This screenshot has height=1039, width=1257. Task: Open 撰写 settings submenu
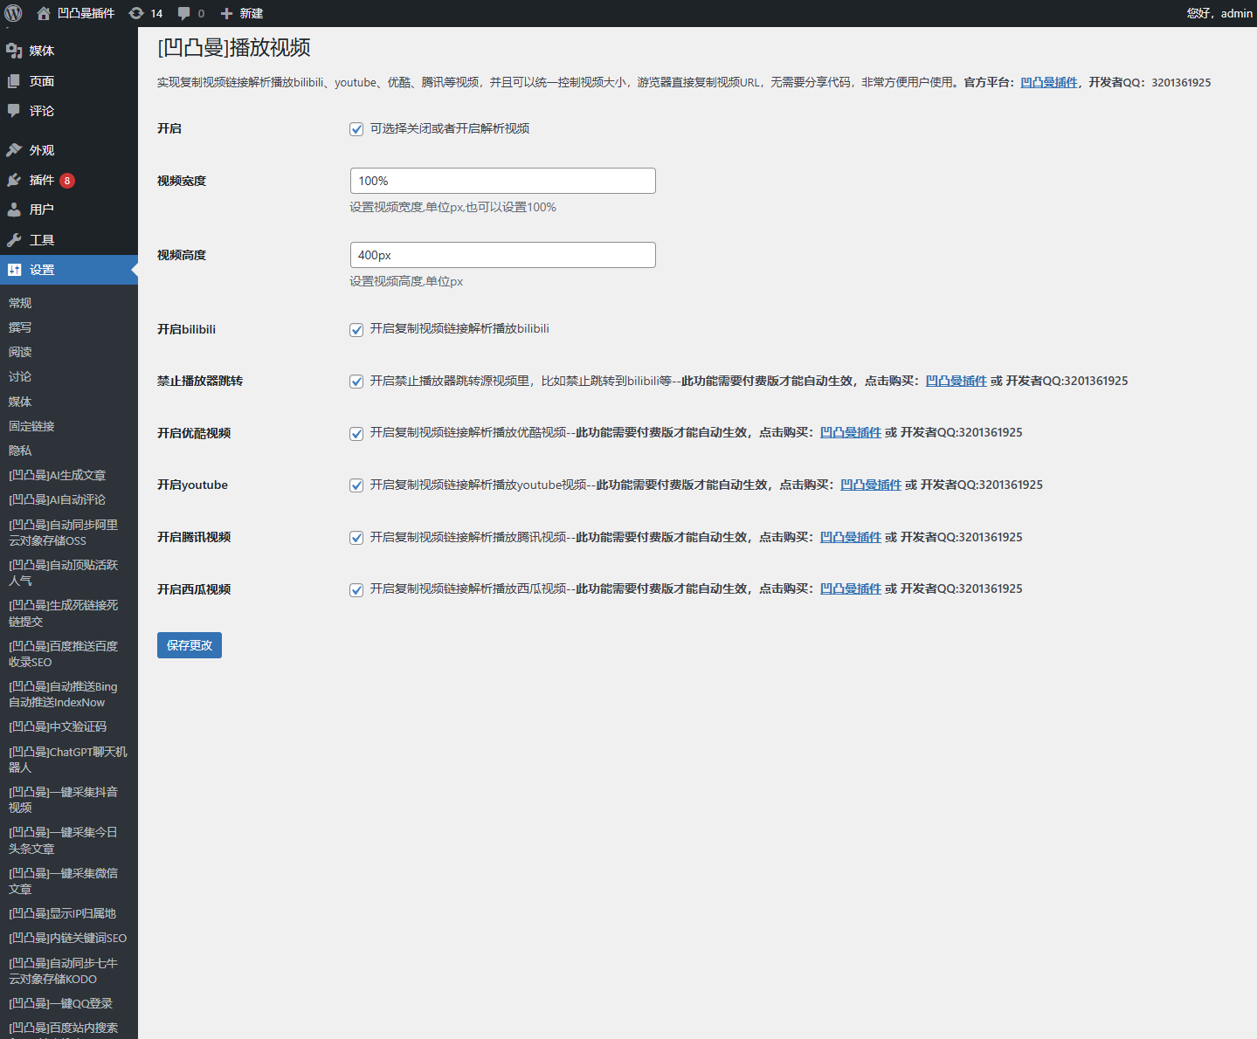[x=20, y=327]
